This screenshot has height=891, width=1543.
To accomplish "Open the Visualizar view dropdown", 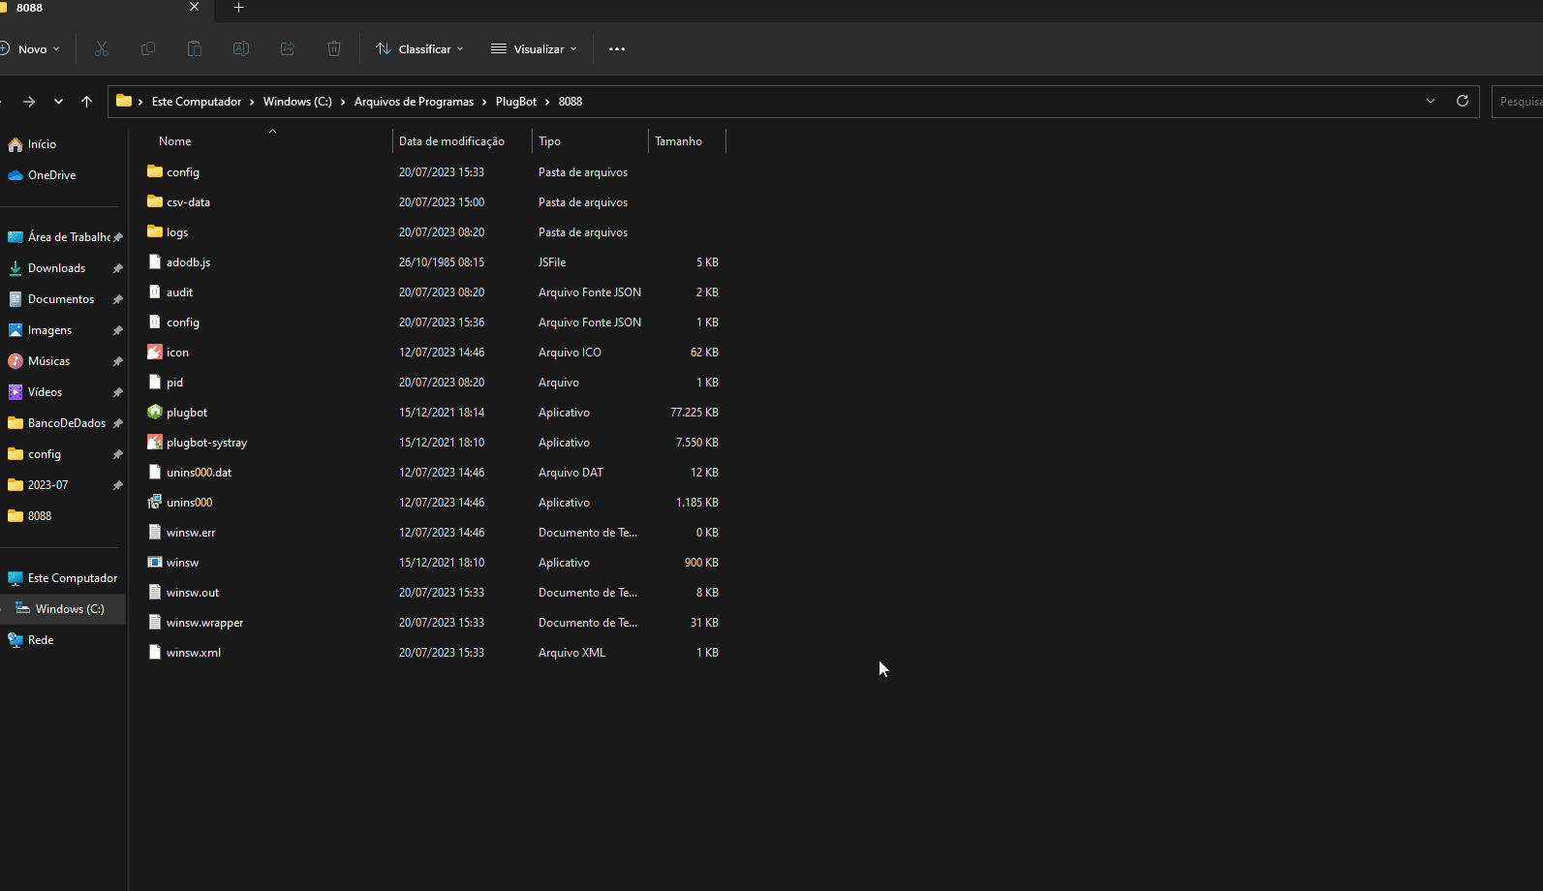I will (x=534, y=48).
